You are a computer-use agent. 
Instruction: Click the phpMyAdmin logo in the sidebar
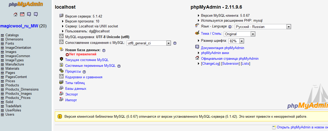click(x=26, y=4)
